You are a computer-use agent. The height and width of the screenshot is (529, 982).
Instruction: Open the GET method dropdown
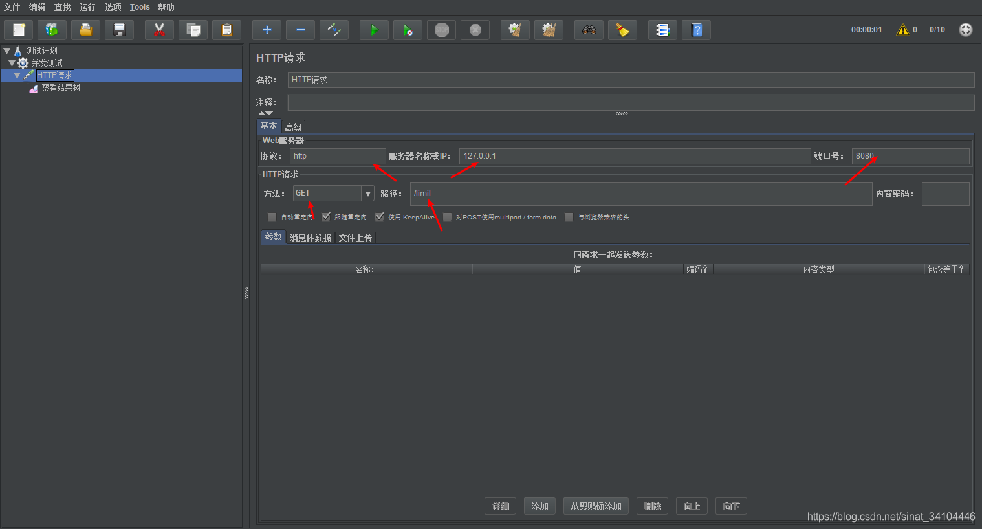367,193
